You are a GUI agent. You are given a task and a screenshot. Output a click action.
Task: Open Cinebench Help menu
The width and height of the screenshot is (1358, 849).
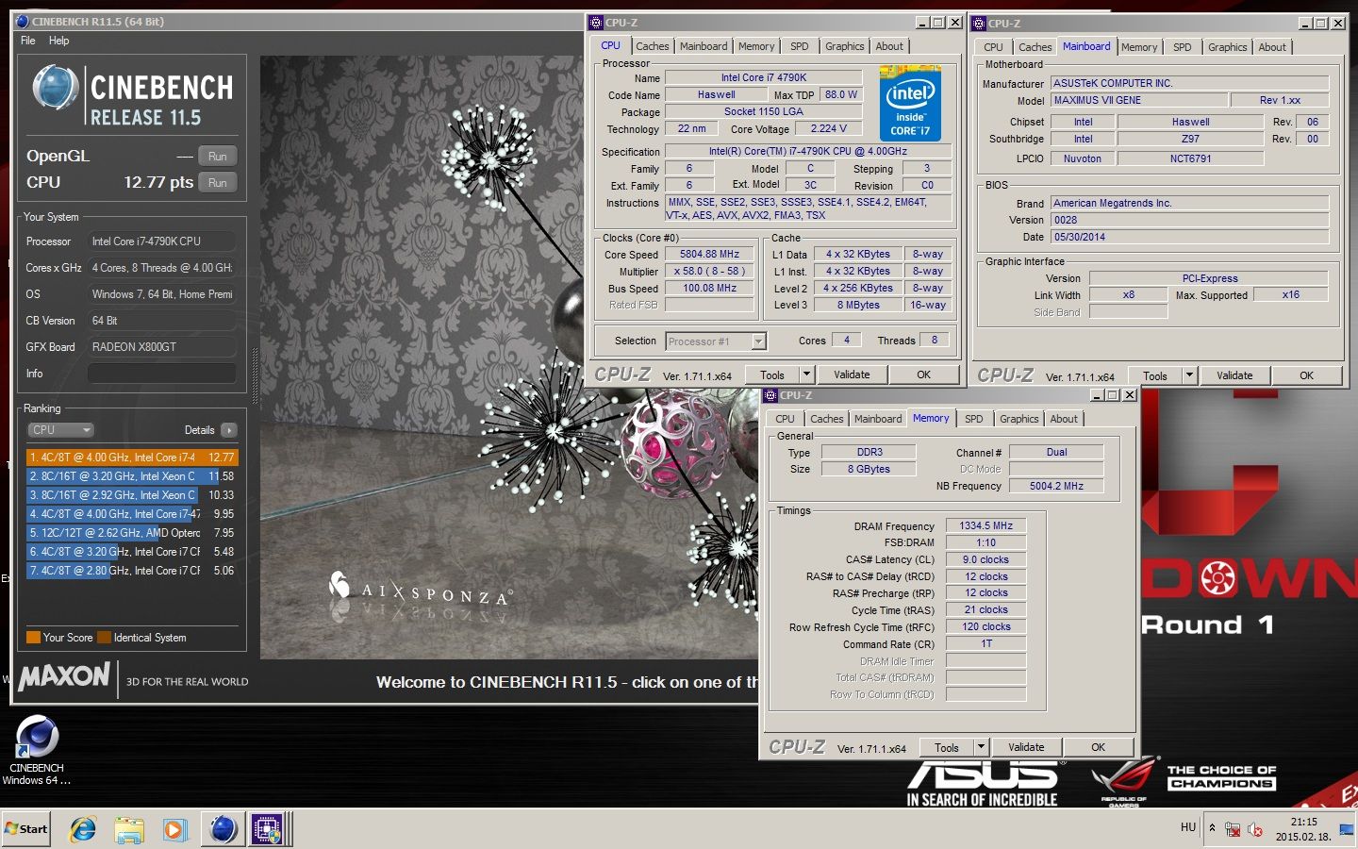[58, 41]
